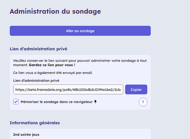Click the bold text Gardez ce lien pour vous
The image size is (190, 139).
pyautogui.click(x=52, y=65)
